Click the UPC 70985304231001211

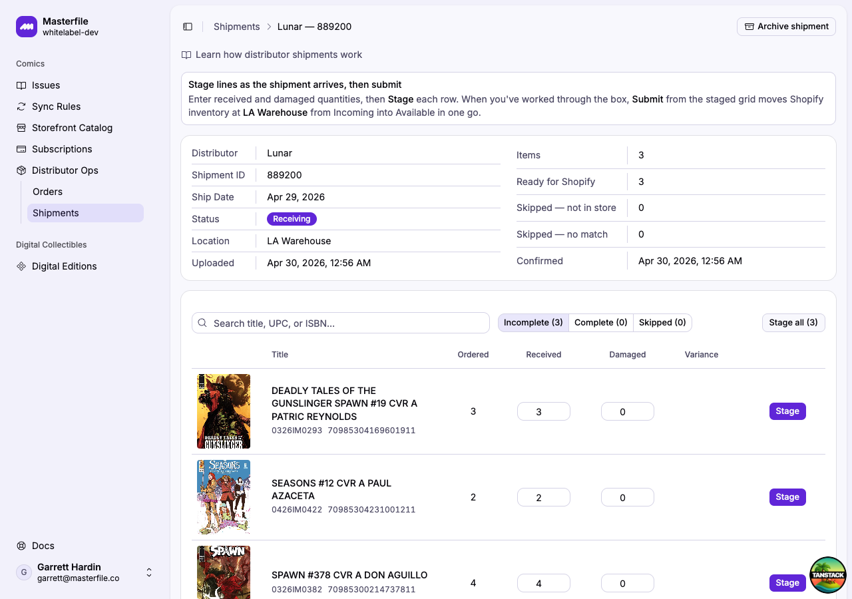[371, 510]
